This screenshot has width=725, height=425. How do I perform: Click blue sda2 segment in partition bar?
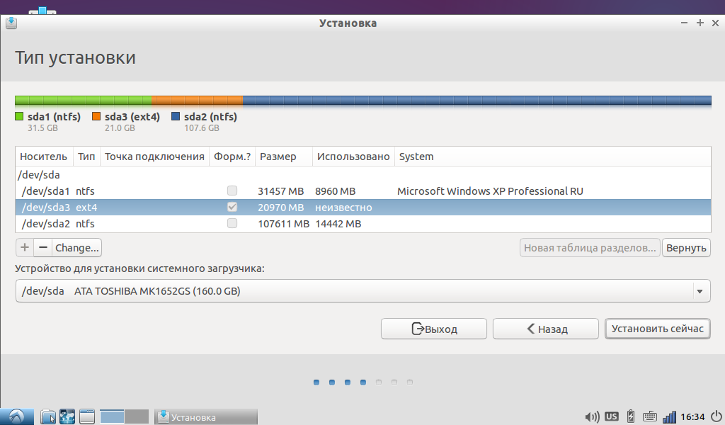tap(476, 101)
